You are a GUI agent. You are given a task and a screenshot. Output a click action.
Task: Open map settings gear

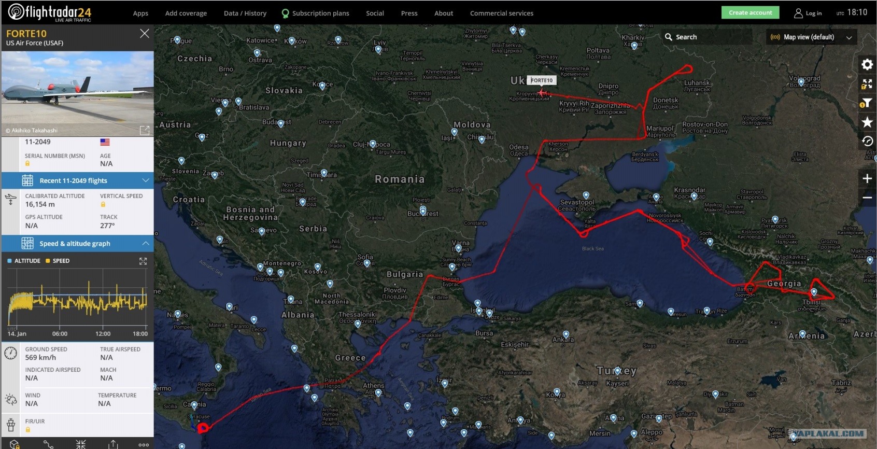pos(867,64)
